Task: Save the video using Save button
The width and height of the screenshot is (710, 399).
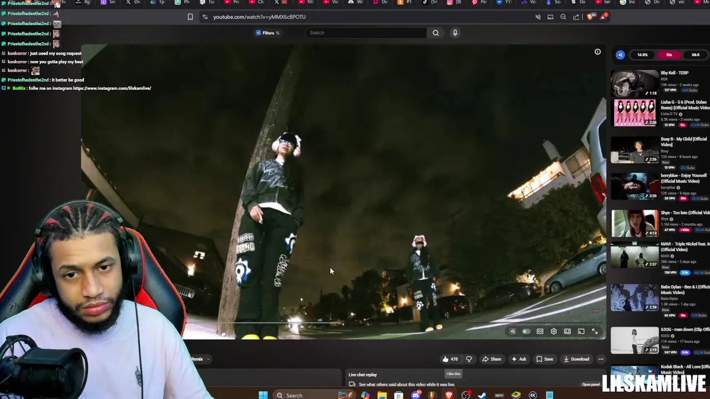Action: pos(545,359)
